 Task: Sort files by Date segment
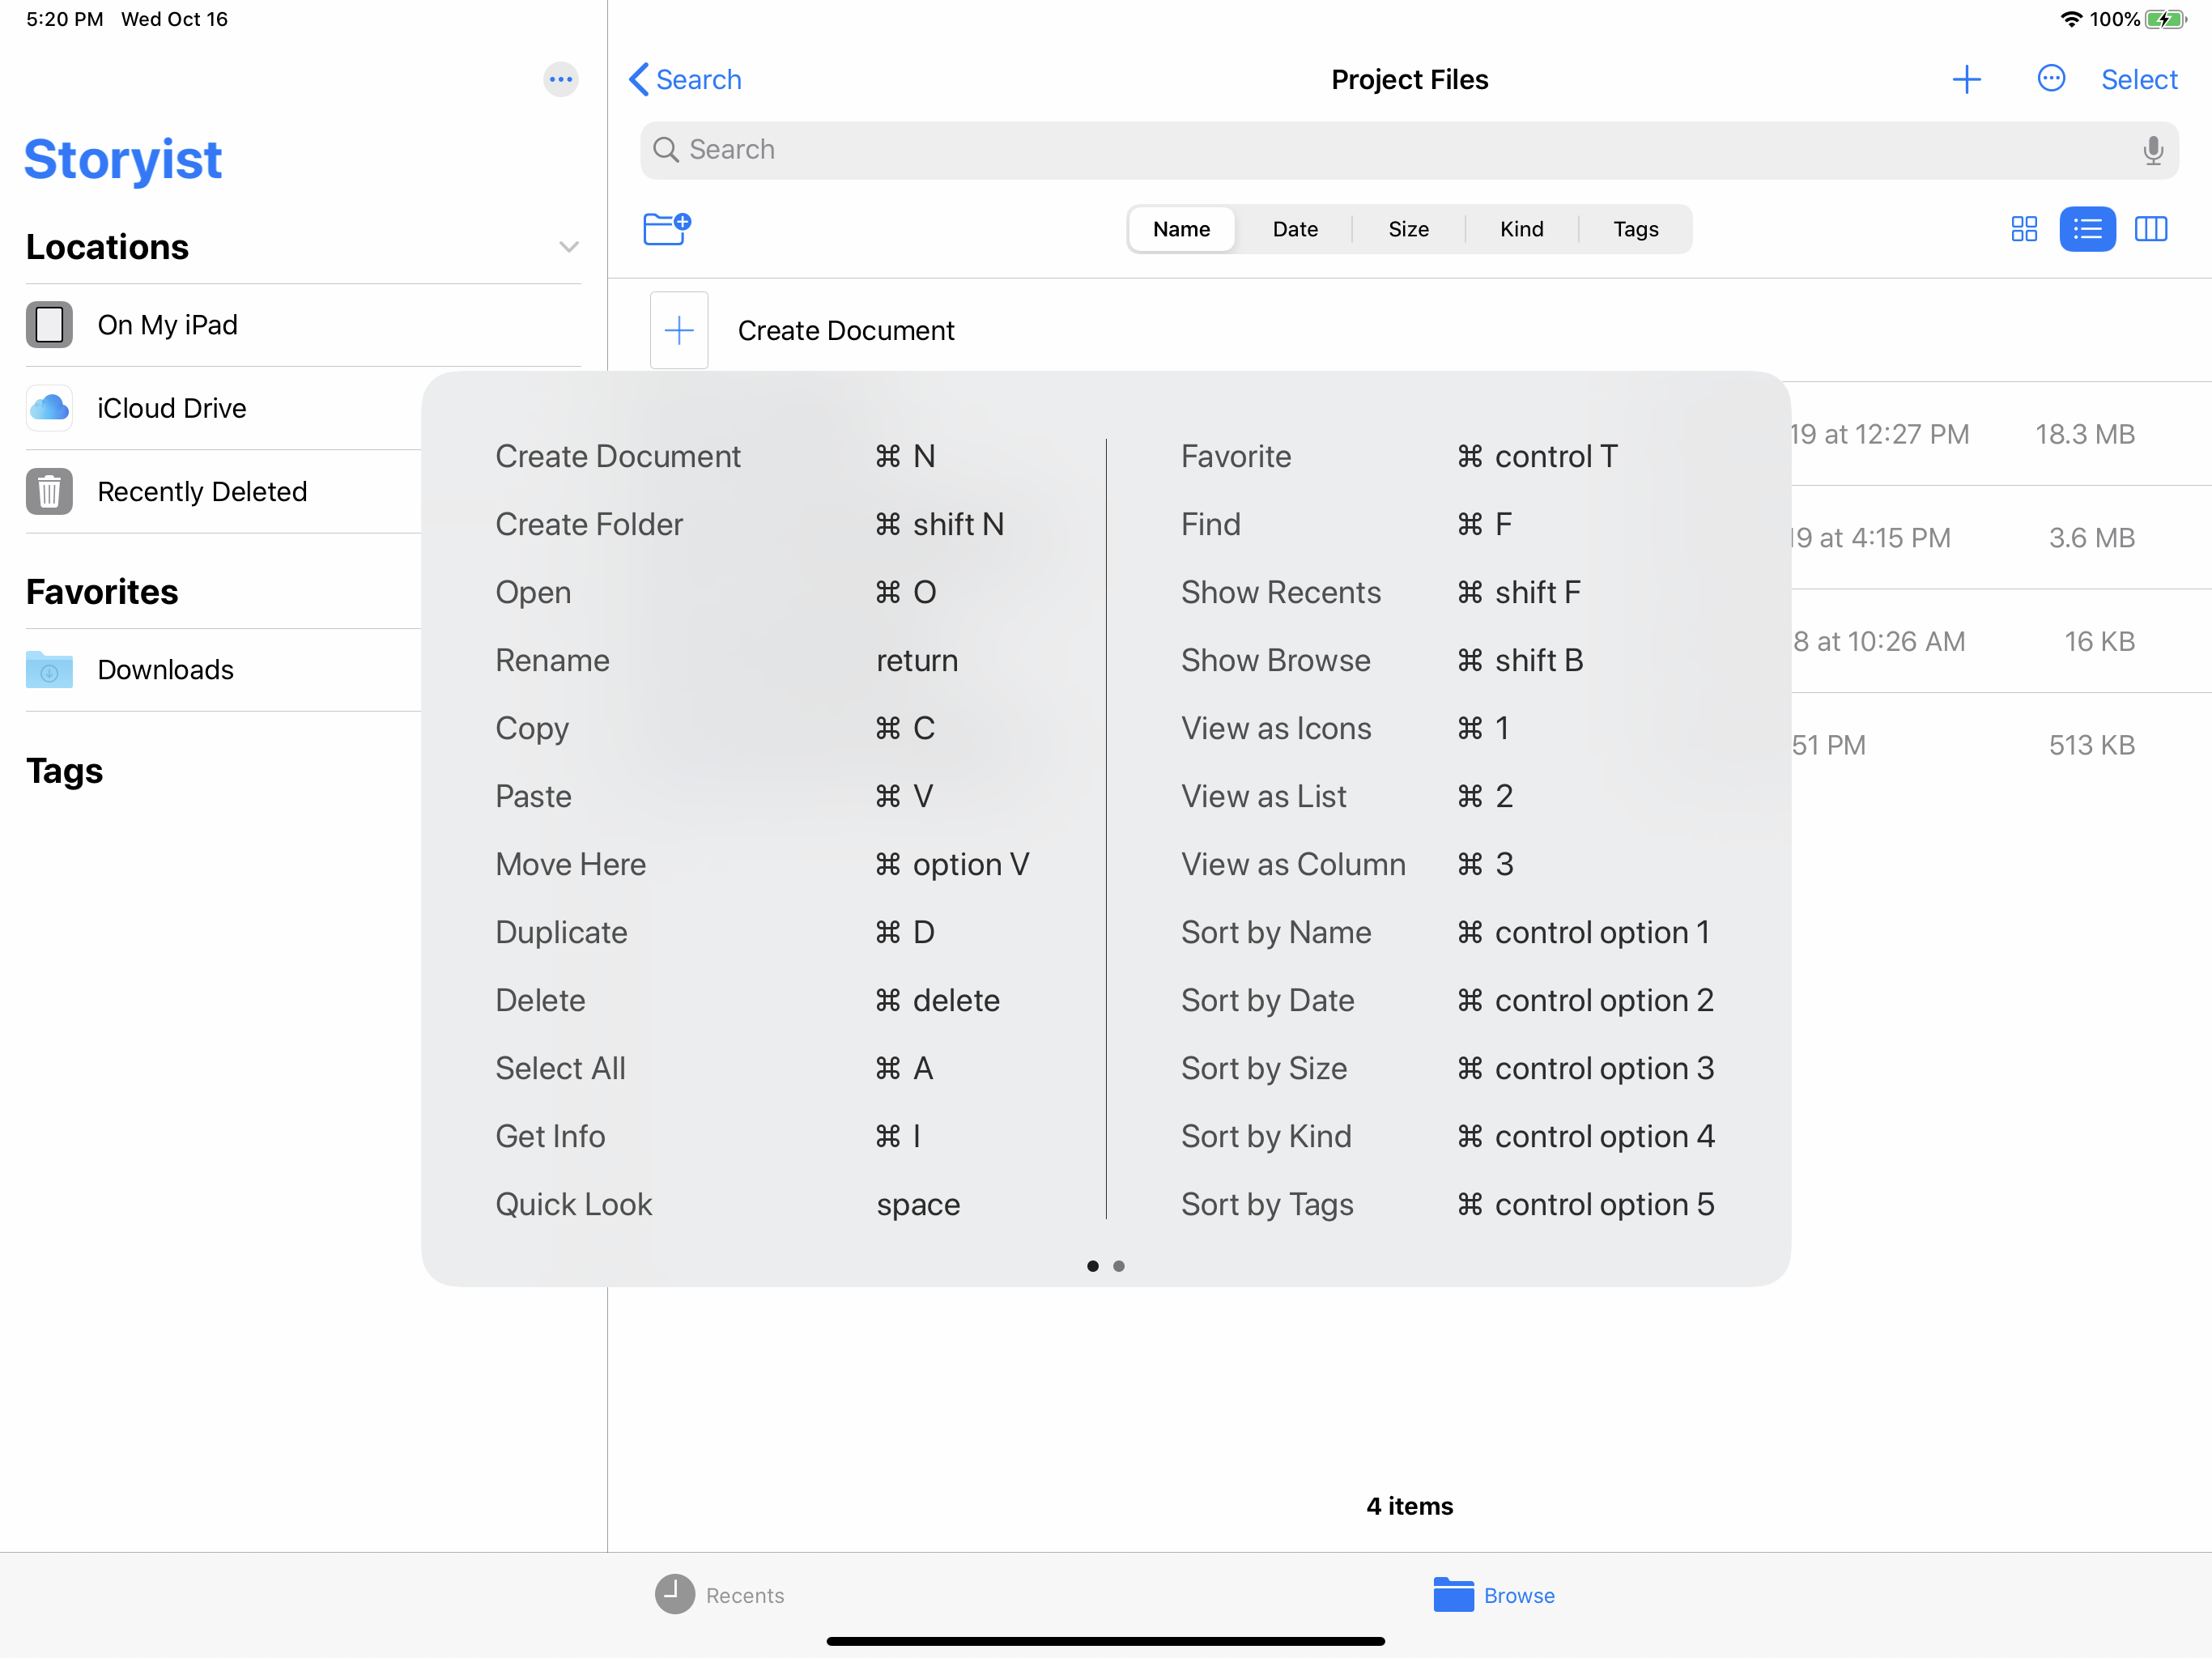pos(1295,229)
